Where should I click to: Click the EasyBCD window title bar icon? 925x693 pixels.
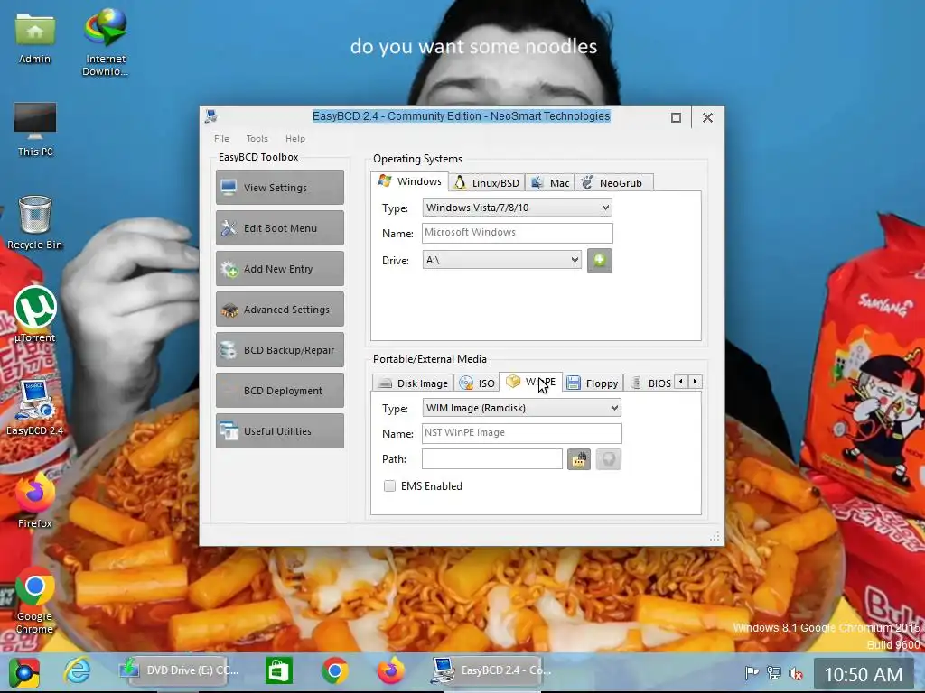[210, 116]
